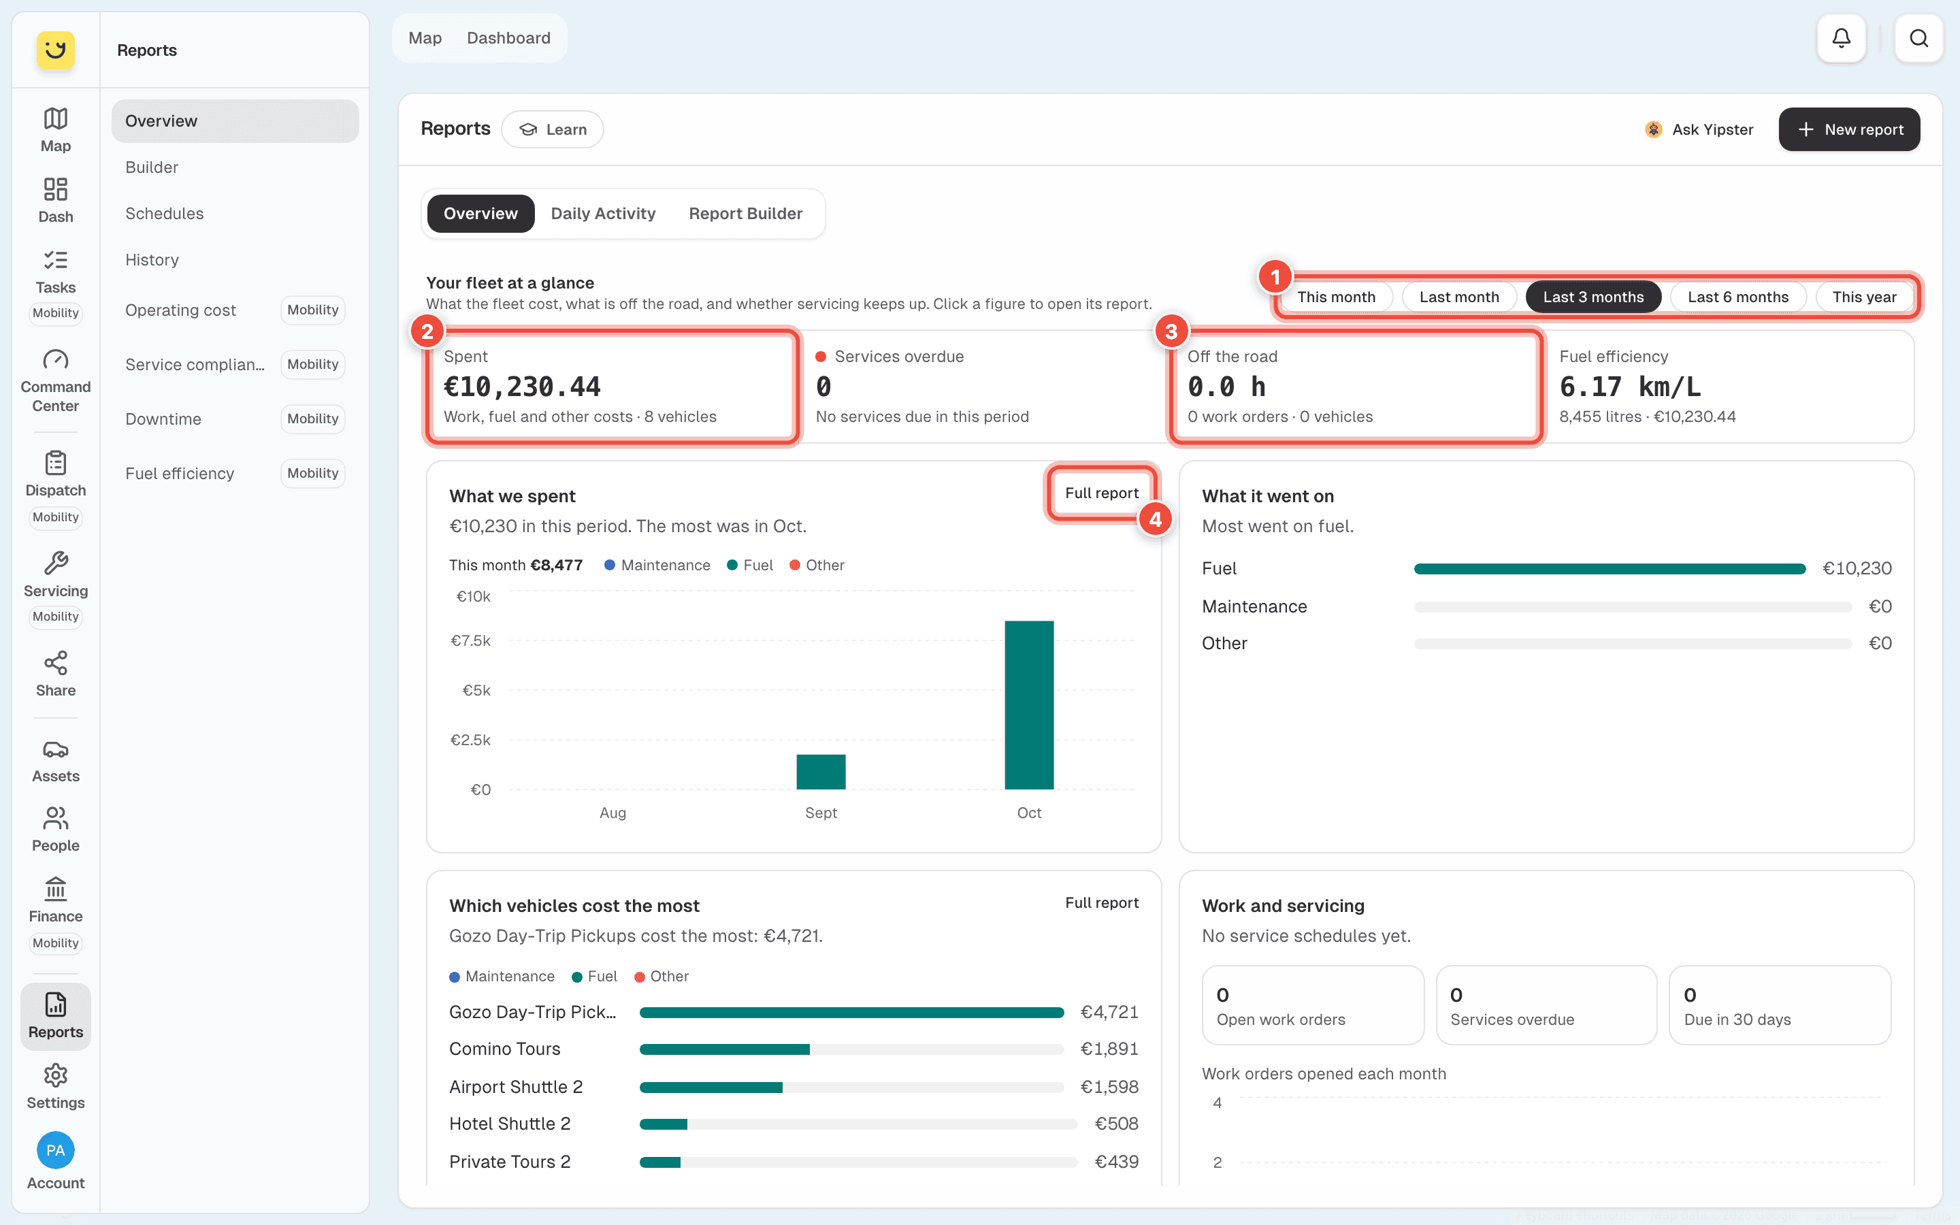Open the Spent €10,230.44 figure card
Viewport: 1960px width, 1225px height.
pos(613,387)
